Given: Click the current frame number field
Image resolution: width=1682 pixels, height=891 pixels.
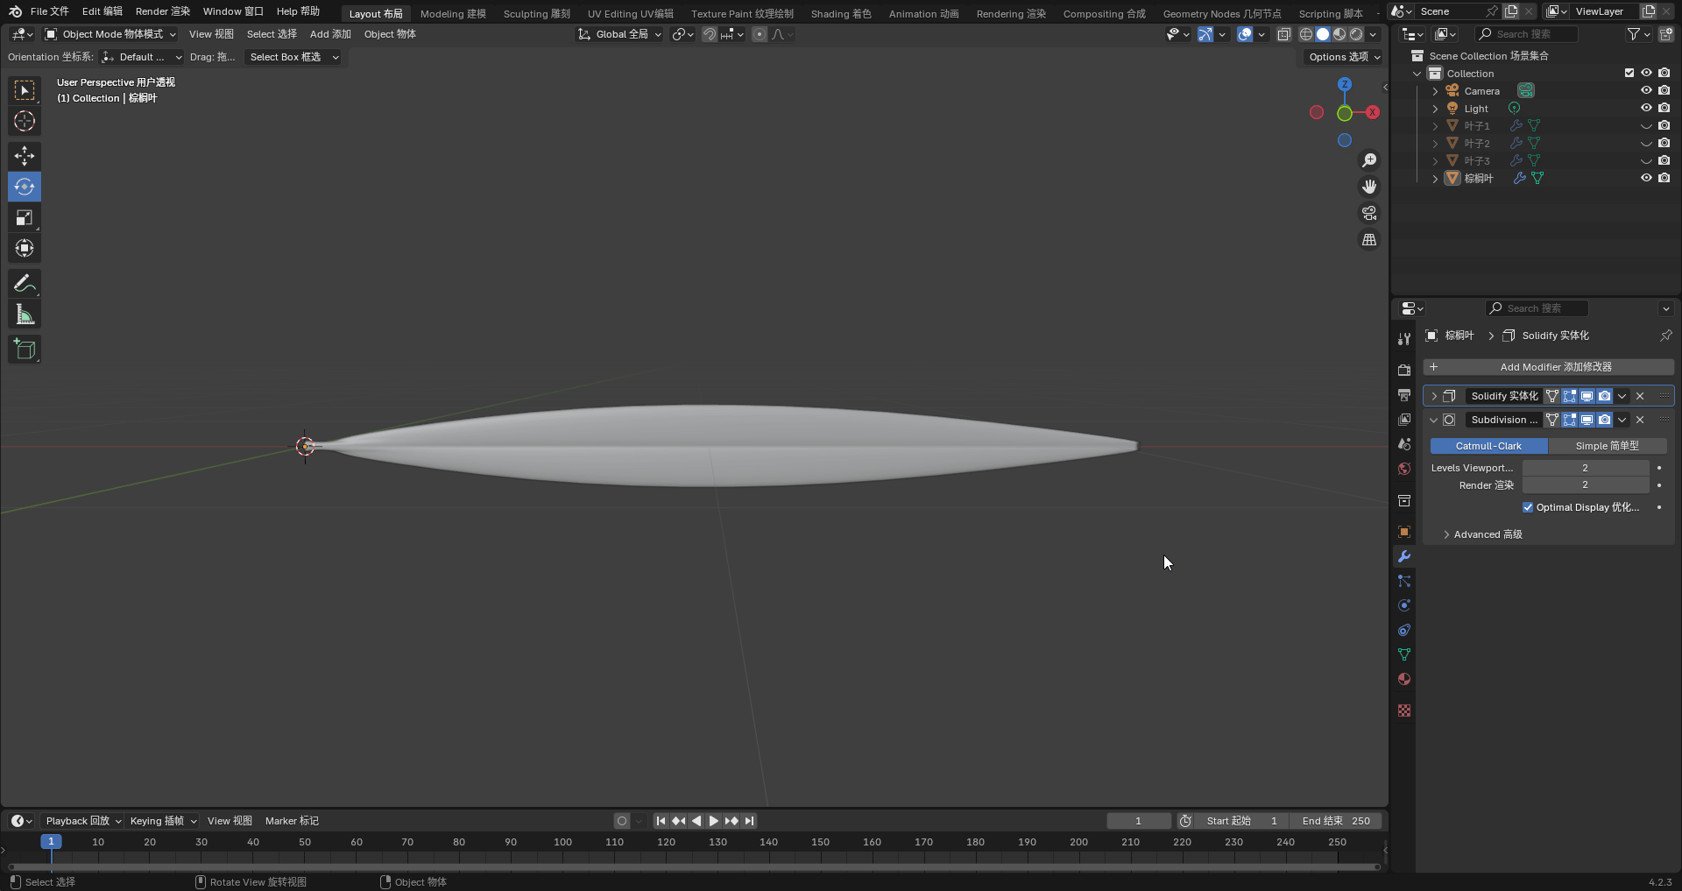Looking at the screenshot, I should [x=1139, y=821].
